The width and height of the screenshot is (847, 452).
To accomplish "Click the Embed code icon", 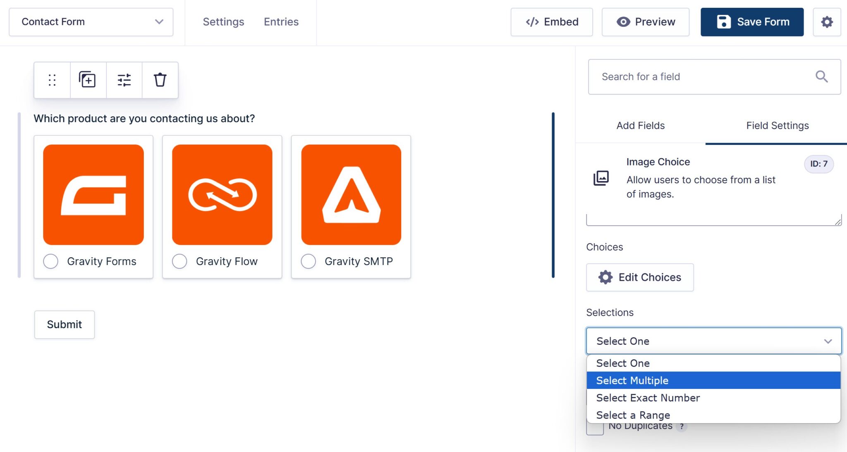I will click(x=532, y=22).
